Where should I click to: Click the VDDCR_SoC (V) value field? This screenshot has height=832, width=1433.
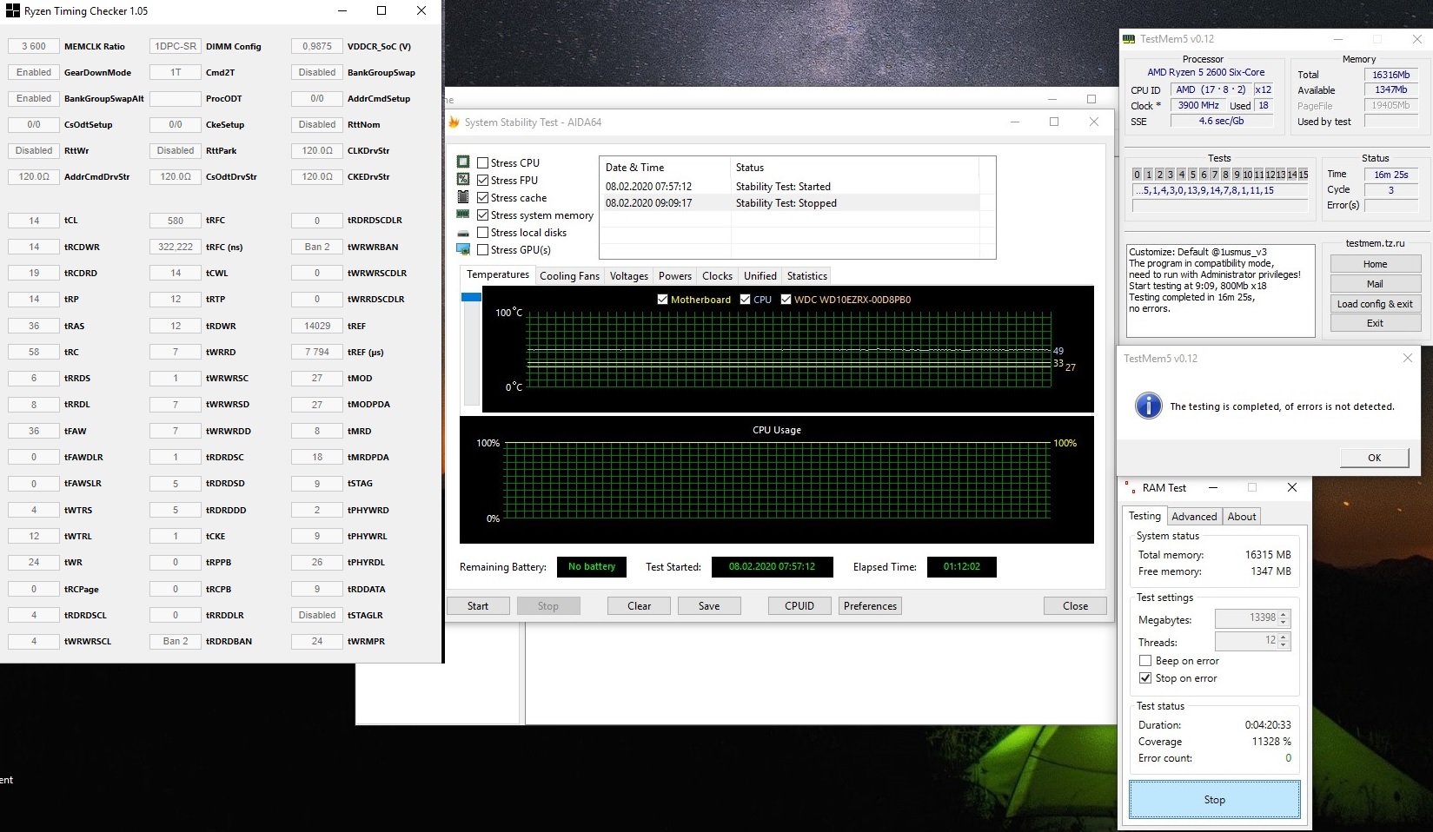click(x=317, y=47)
